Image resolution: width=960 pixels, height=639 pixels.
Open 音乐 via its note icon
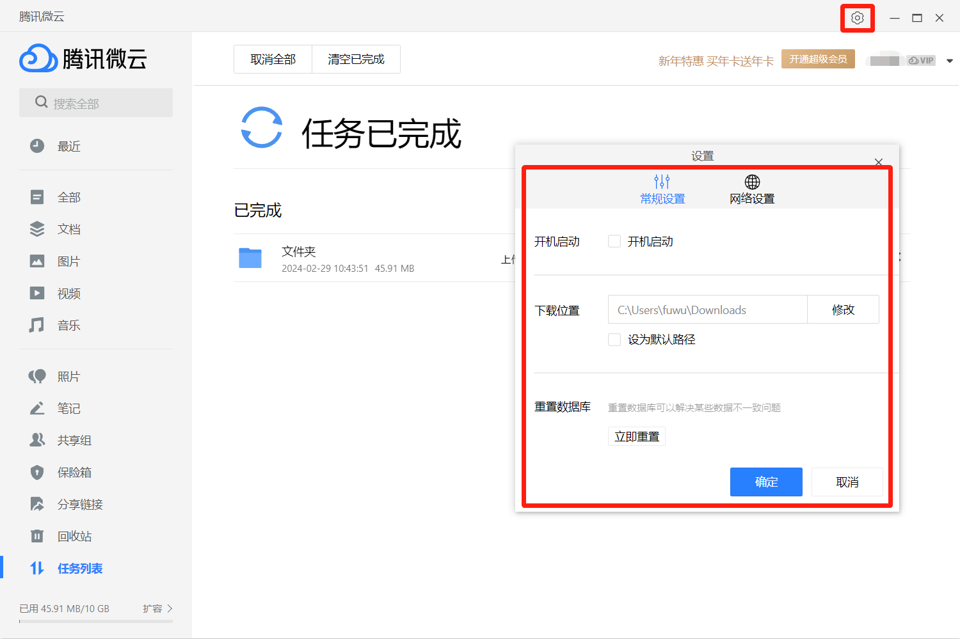tap(37, 325)
